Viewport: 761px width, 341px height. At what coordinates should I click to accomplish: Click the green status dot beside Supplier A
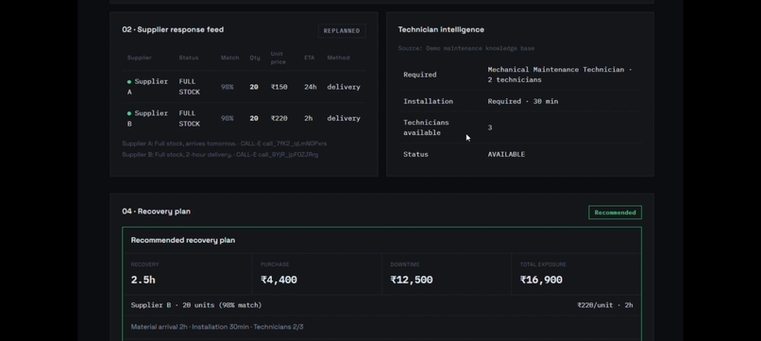129,81
